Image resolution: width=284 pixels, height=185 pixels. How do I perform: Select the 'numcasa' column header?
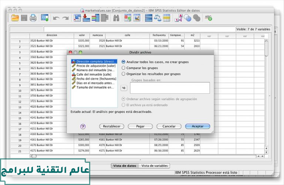coord(98,35)
